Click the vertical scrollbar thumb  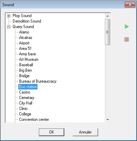(x=108, y=32)
